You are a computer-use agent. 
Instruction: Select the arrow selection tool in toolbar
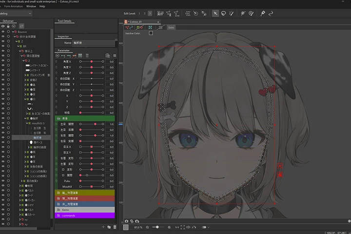215,14
